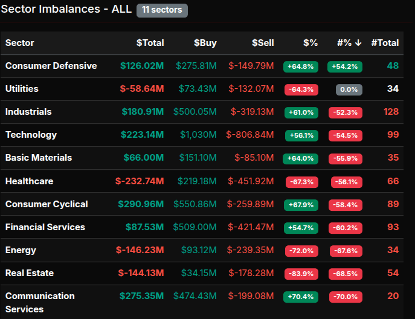Select the Healthcare sector row
Screen dimensions: 415x319
pyautogui.click(x=29, y=181)
